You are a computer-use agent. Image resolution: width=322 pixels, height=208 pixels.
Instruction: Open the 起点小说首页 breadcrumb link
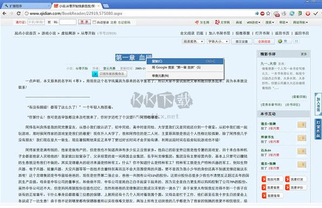(25, 33)
